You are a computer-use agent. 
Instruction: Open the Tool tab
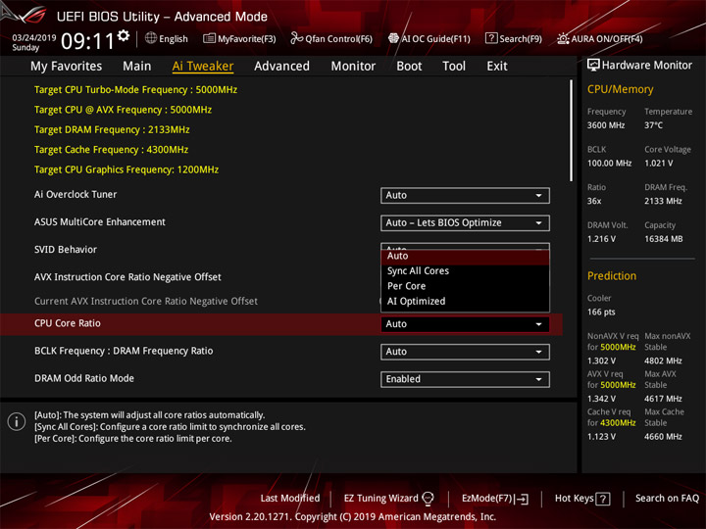point(454,67)
